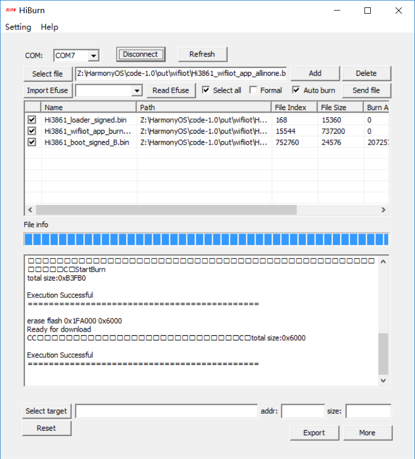
Task: Click the Path column header
Action: pos(204,107)
